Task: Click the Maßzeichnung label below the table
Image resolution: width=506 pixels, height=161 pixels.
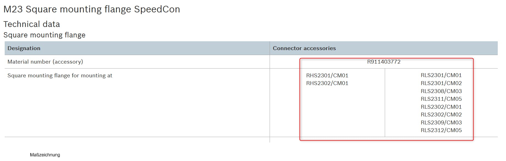Action: tap(45, 155)
